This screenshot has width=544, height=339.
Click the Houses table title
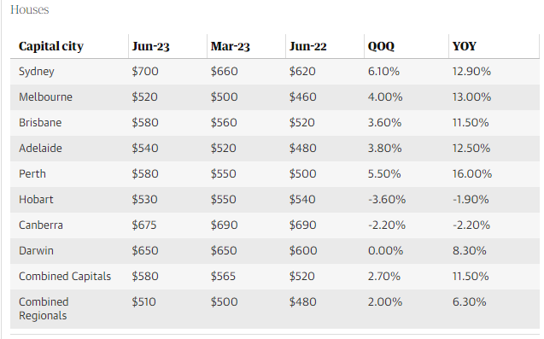30,9
